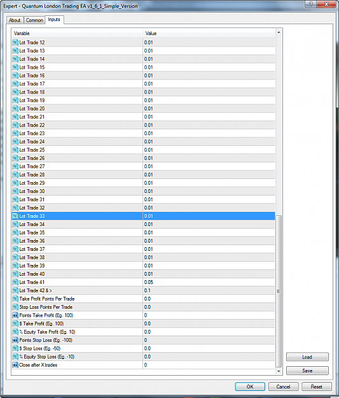Select the Lot Trade 26 row
339x398 pixels.
click(x=143, y=158)
